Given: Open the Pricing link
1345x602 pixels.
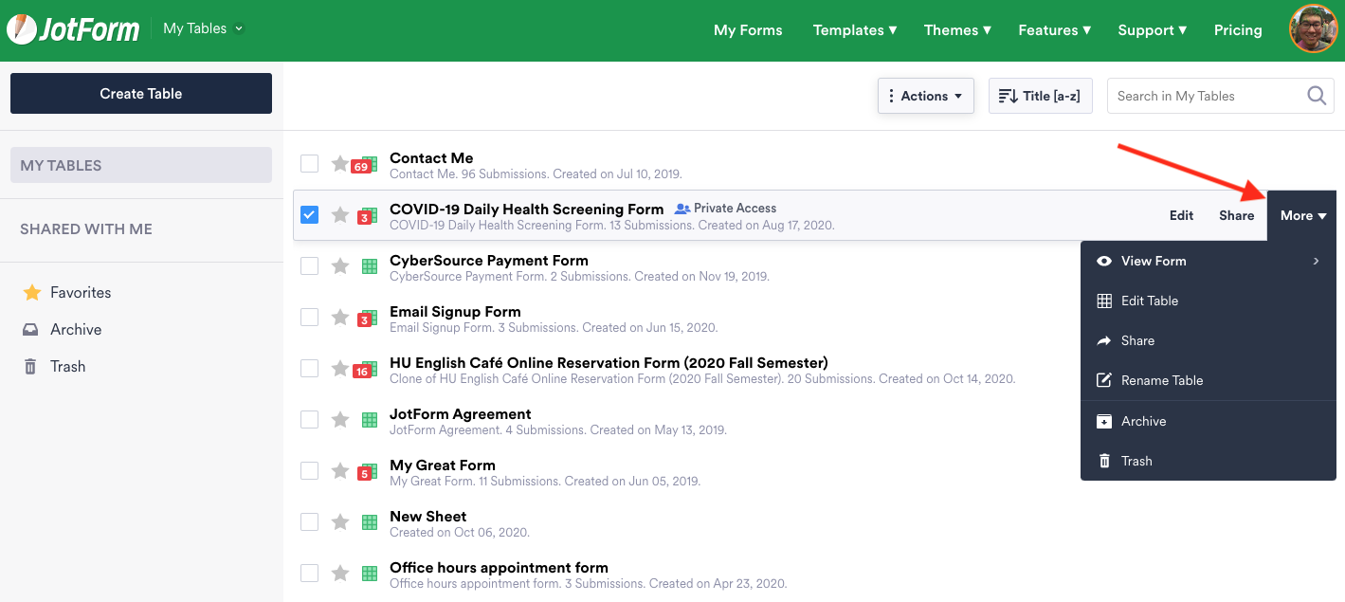Looking at the screenshot, I should (1238, 30).
